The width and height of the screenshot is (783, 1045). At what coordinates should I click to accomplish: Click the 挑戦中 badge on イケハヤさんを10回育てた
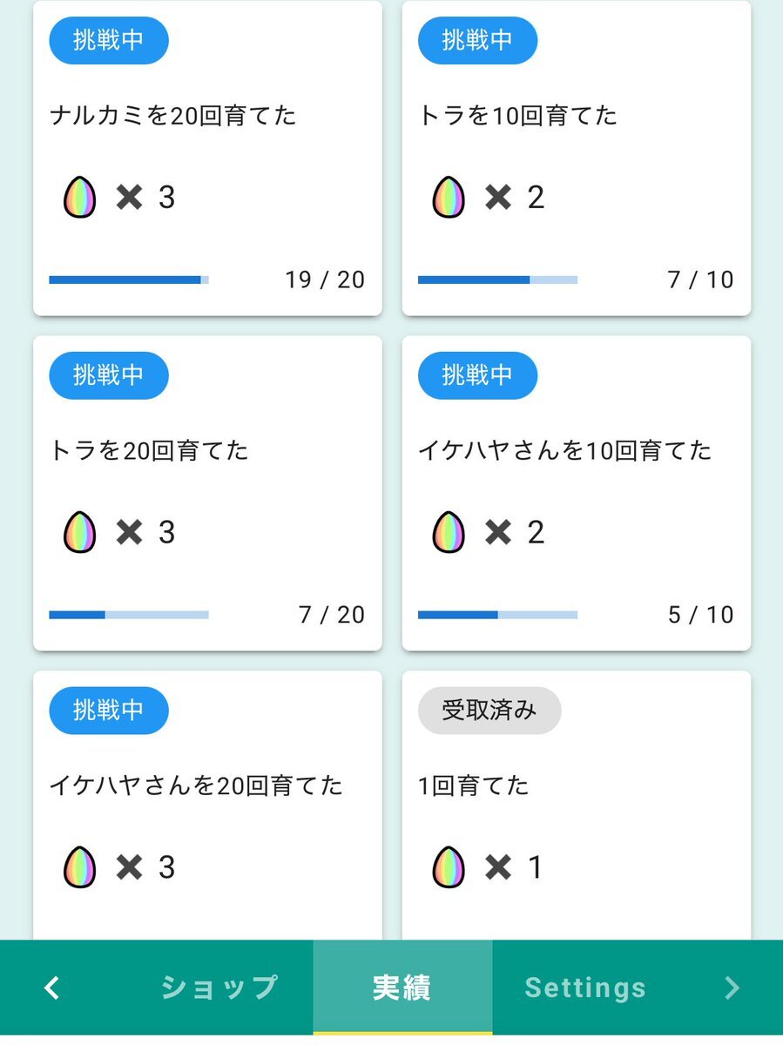coord(478,375)
